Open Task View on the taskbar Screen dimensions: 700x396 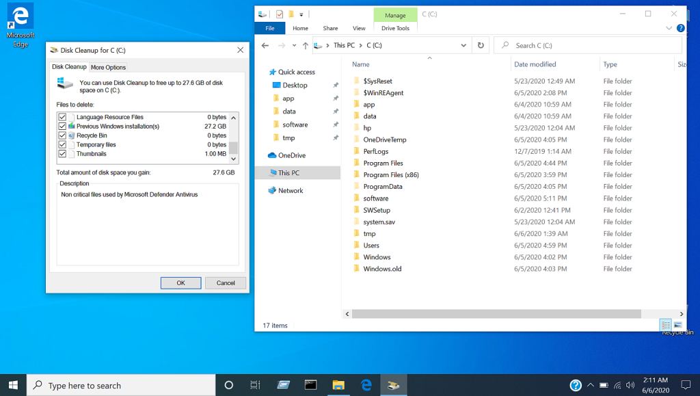pyautogui.click(x=255, y=385)
